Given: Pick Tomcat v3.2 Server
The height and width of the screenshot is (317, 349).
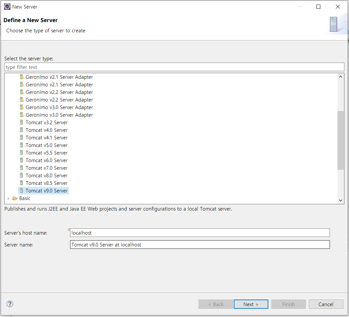Looking at the screenshot, I should click(x=46, y=123).
